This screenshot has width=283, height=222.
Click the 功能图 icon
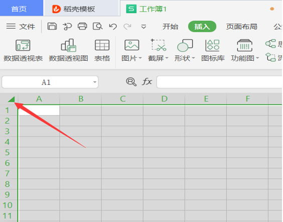click(244, 45)
